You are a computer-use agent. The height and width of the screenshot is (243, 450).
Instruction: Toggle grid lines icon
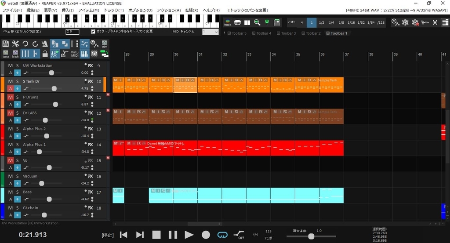25,54
